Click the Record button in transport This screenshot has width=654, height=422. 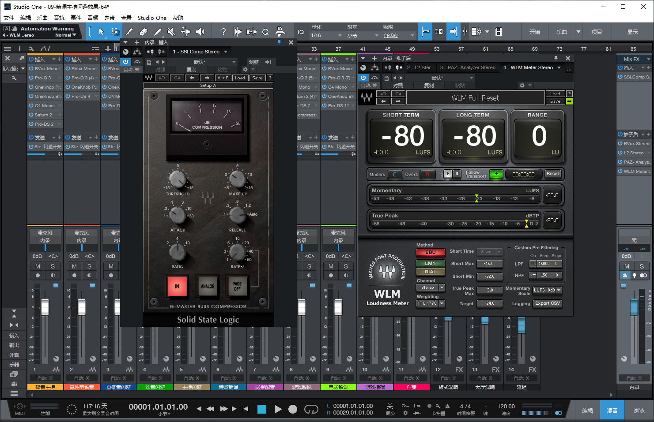292,409
